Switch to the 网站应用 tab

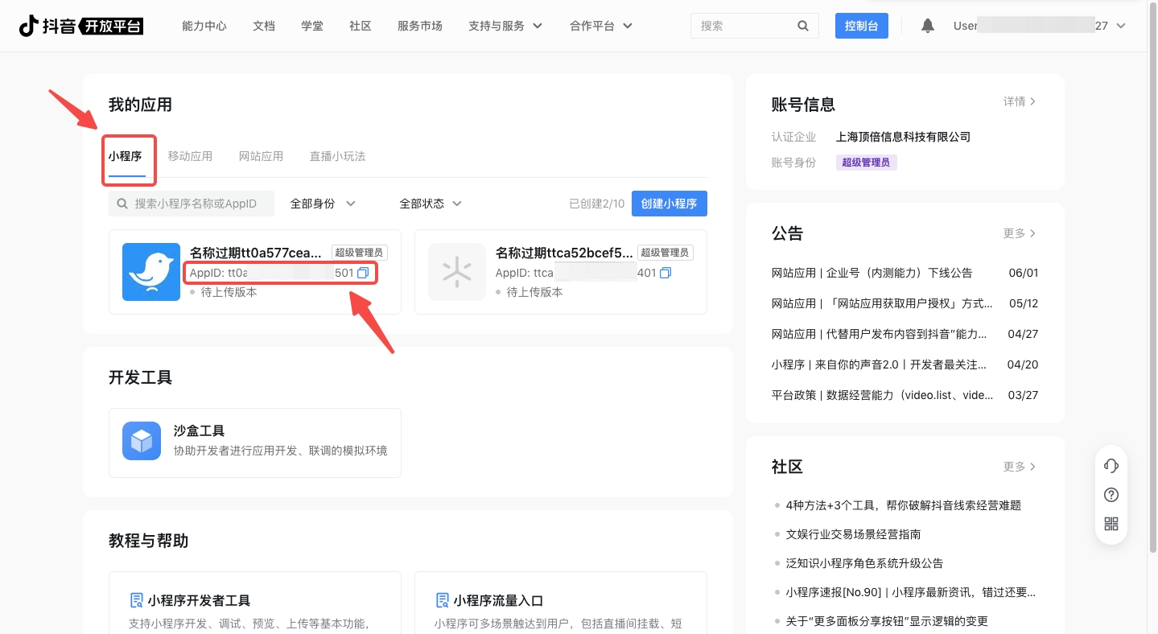tap(261, 156)
